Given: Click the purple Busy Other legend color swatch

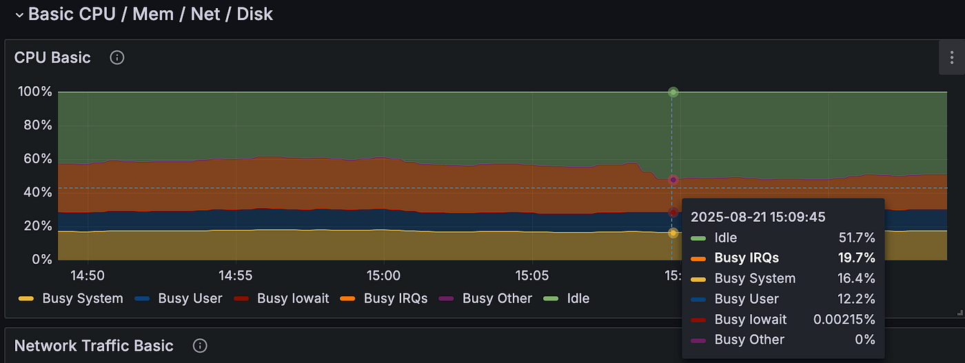Looking at the screenshot, I should point(447,299).
